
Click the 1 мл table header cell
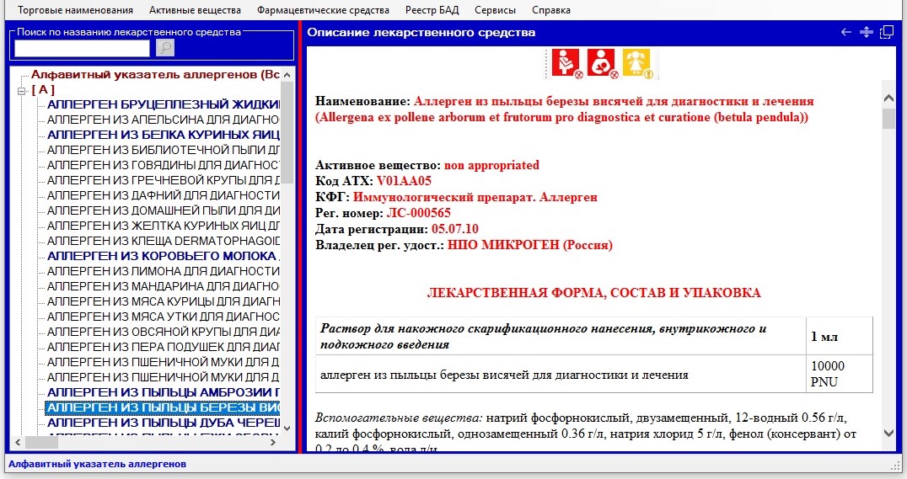click(x=839, y=336)
